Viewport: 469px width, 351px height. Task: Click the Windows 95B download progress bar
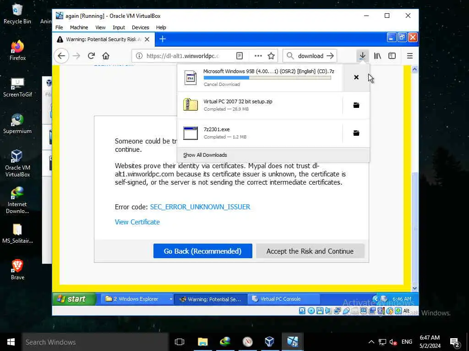click(267, 78)
